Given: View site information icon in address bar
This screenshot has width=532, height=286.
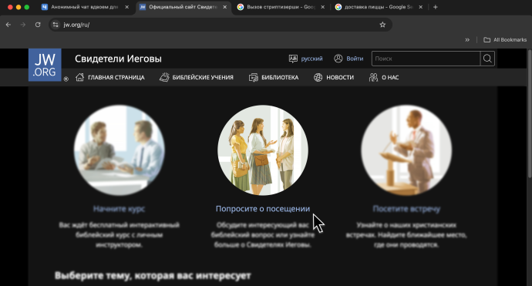Looking at the screenshot, I should 56,25.
